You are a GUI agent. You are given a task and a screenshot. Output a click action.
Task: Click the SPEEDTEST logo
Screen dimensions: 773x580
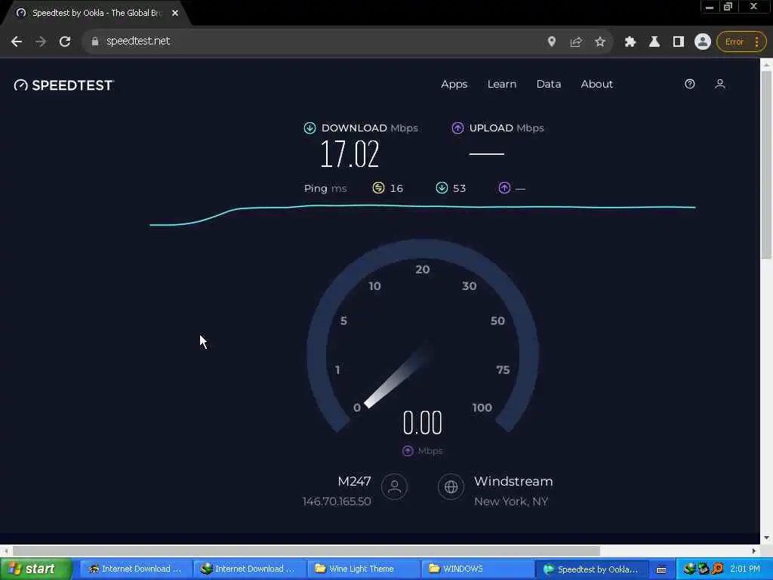pos(64,85)
